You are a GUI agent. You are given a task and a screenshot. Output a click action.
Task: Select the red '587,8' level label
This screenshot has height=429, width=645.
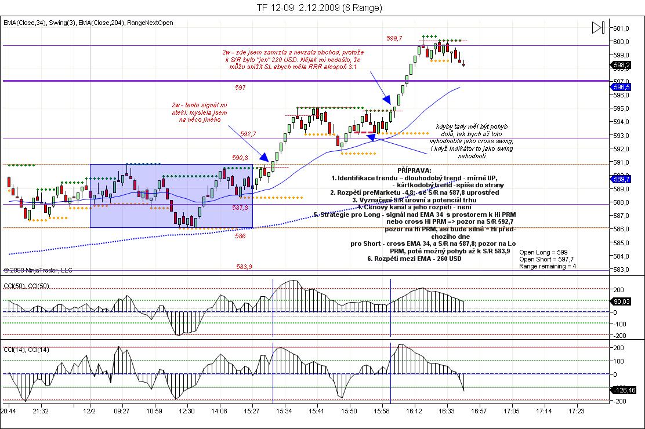click(240, 208)
